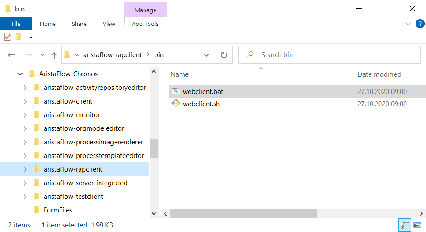Open the File menu
Screen dimensions: 426x232
(x=16, y=24)
